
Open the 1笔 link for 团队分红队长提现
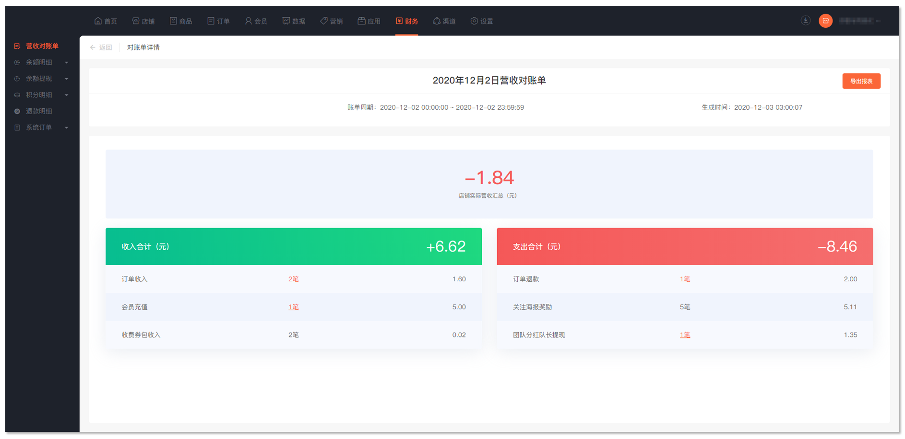click(x=685, y=335)
